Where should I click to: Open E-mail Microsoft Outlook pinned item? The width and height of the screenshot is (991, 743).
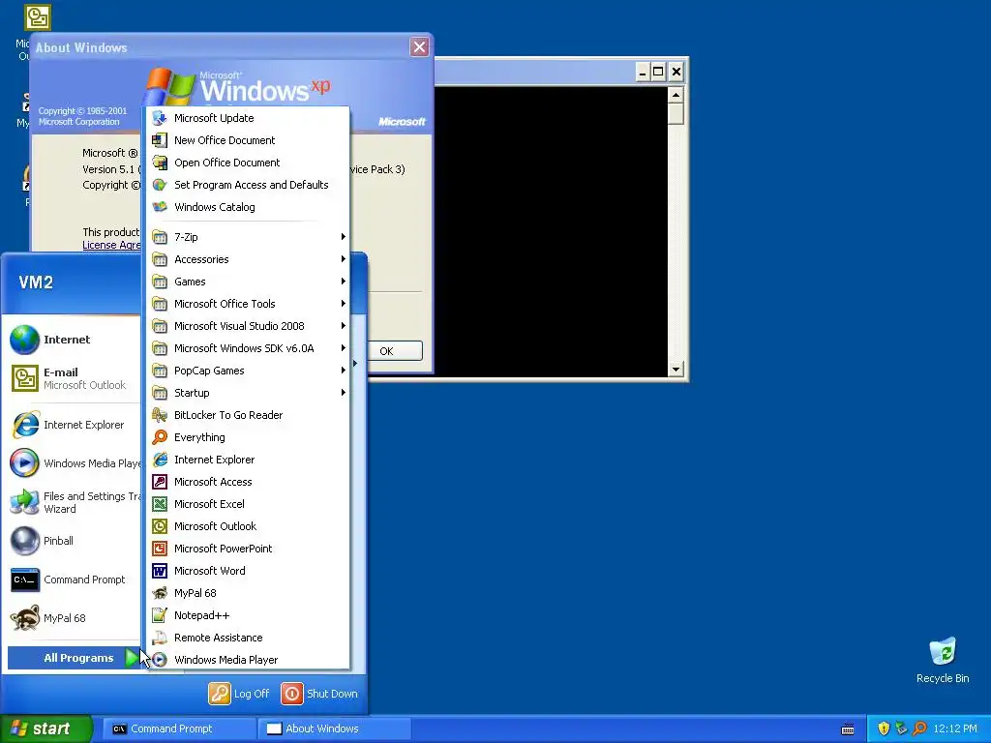click(74, 378)
